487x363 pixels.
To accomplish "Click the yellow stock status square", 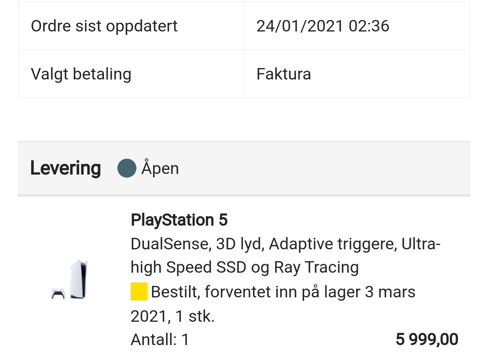I will pos(139,292).
